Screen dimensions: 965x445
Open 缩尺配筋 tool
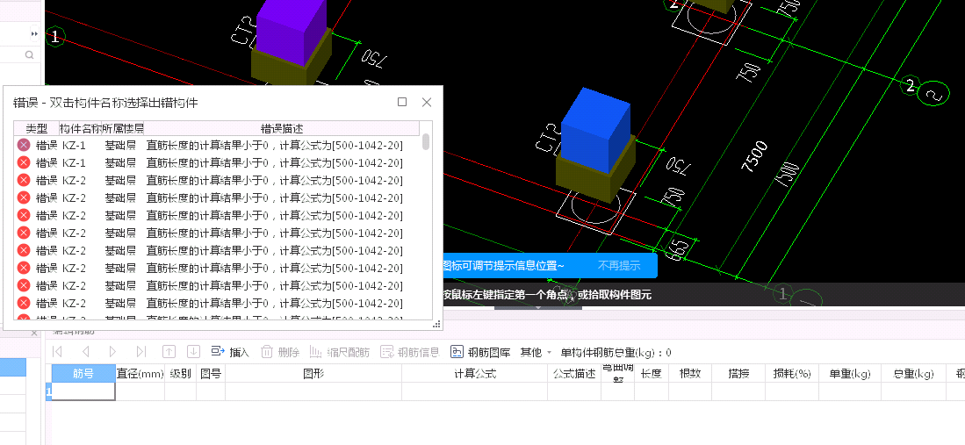coord(339,352)
